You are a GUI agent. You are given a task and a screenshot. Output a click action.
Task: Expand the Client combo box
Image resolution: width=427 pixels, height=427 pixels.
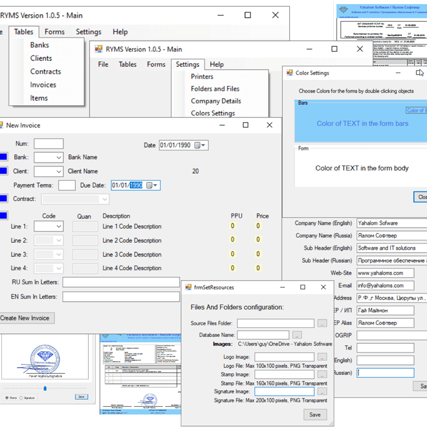58,172
